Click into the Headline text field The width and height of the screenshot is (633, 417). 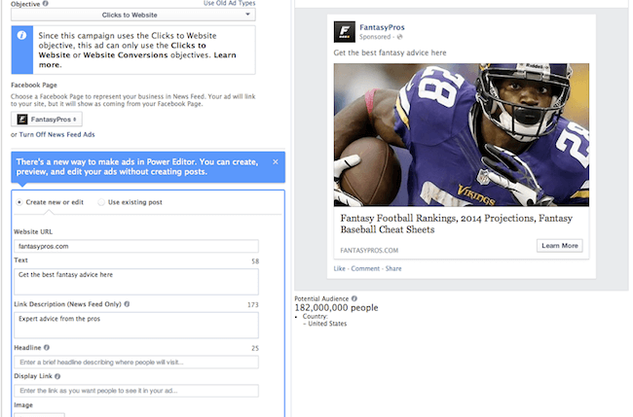(135, 362)
